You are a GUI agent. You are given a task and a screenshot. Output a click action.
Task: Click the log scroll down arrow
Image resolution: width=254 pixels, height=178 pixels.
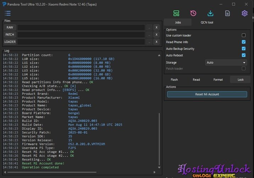click(159, 167)
